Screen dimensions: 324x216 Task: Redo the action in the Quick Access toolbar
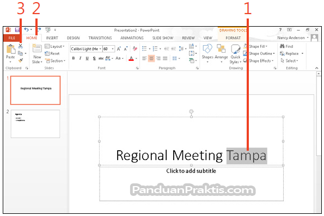click(39, 30)
